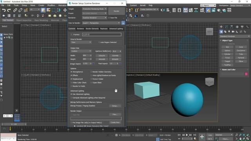Open the View to Render dropdown

coord(101,23)
